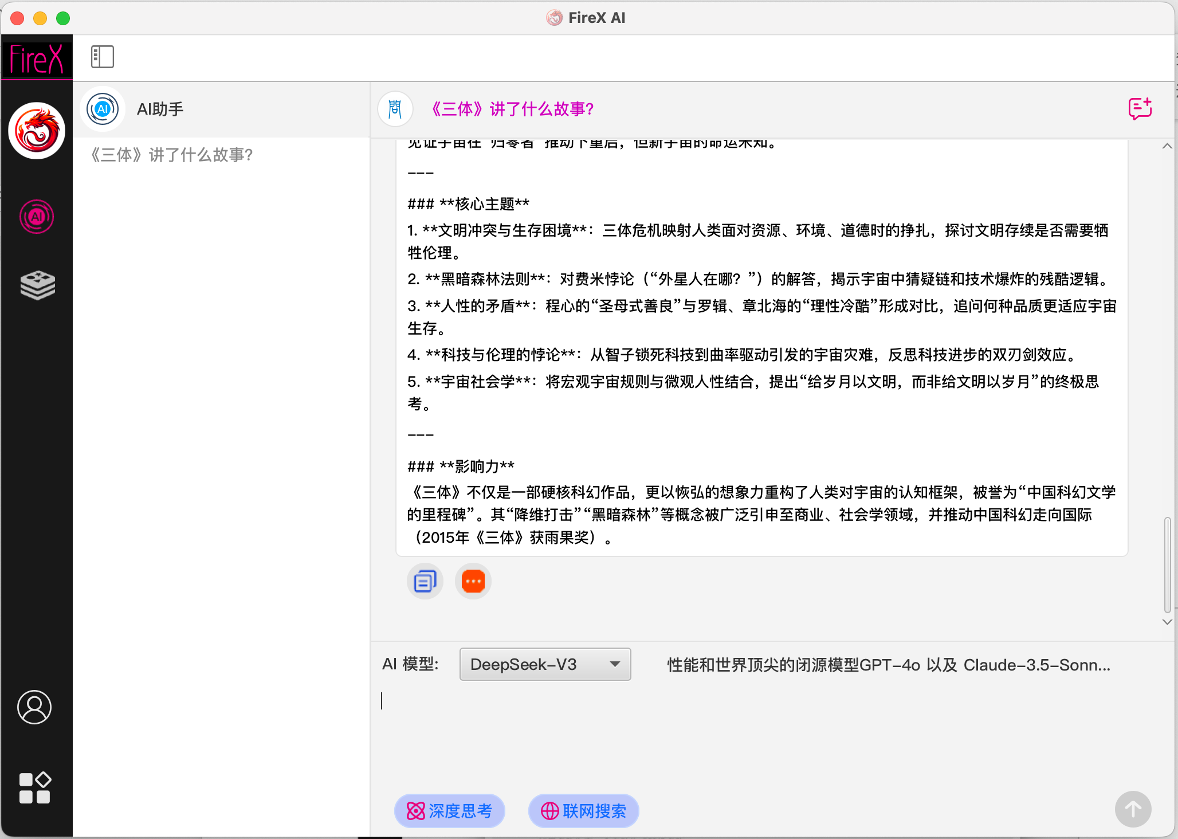Screen dimensions: 1178x839
Task: Collapse the response with the up chevron
Action: click(1166, 146)
